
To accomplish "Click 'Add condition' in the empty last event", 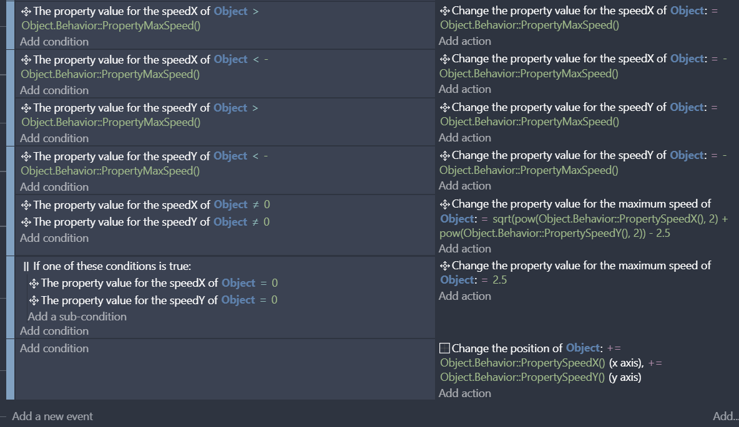I will point(54,348).
